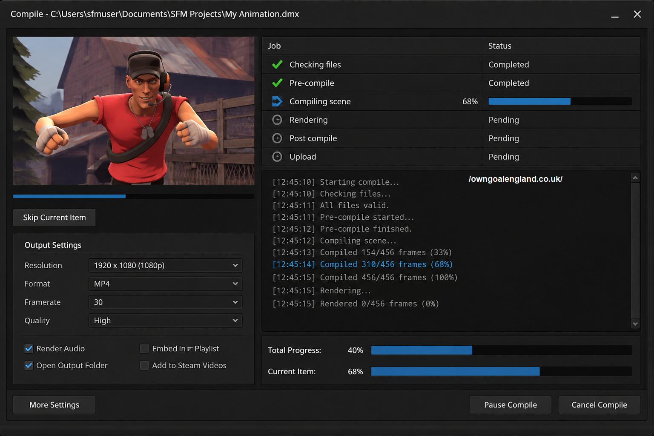The height and width of the screenshot is (436, 654).
Task: Click Skip Current Item button
Action: pos(54,218)
